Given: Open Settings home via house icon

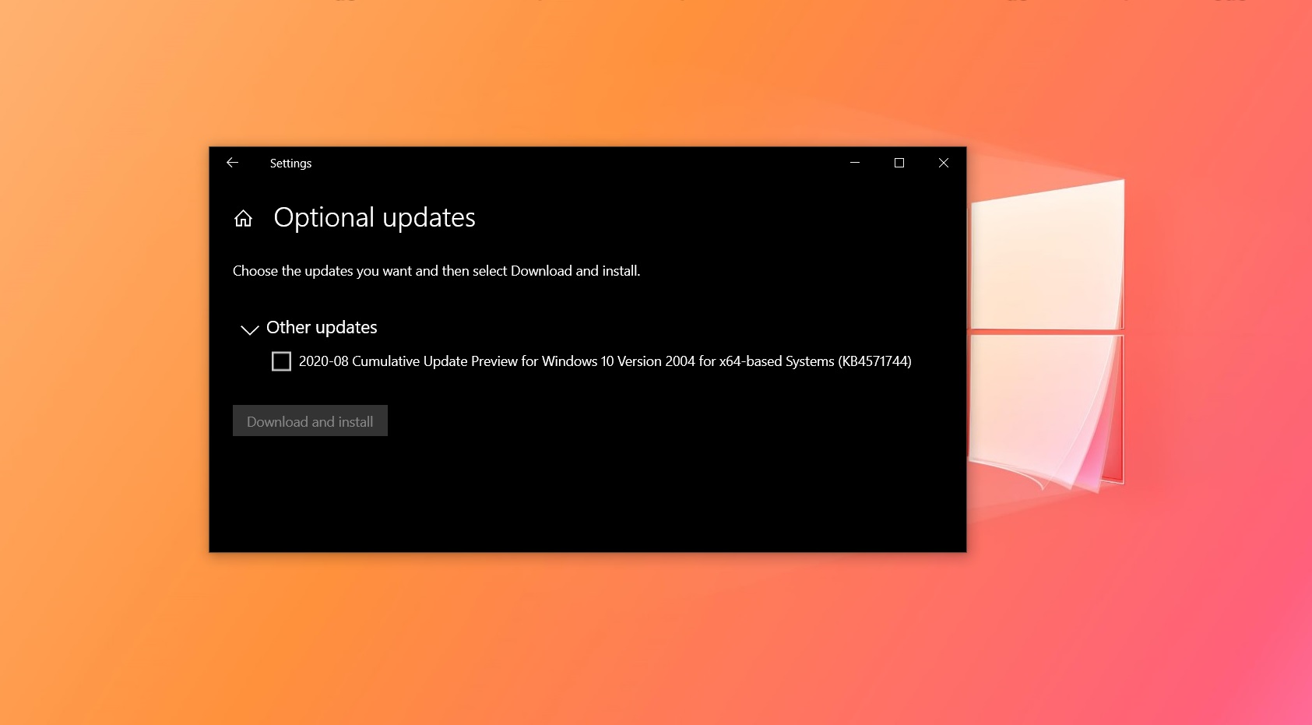Looking at the screenshot, I should (243, 218).
